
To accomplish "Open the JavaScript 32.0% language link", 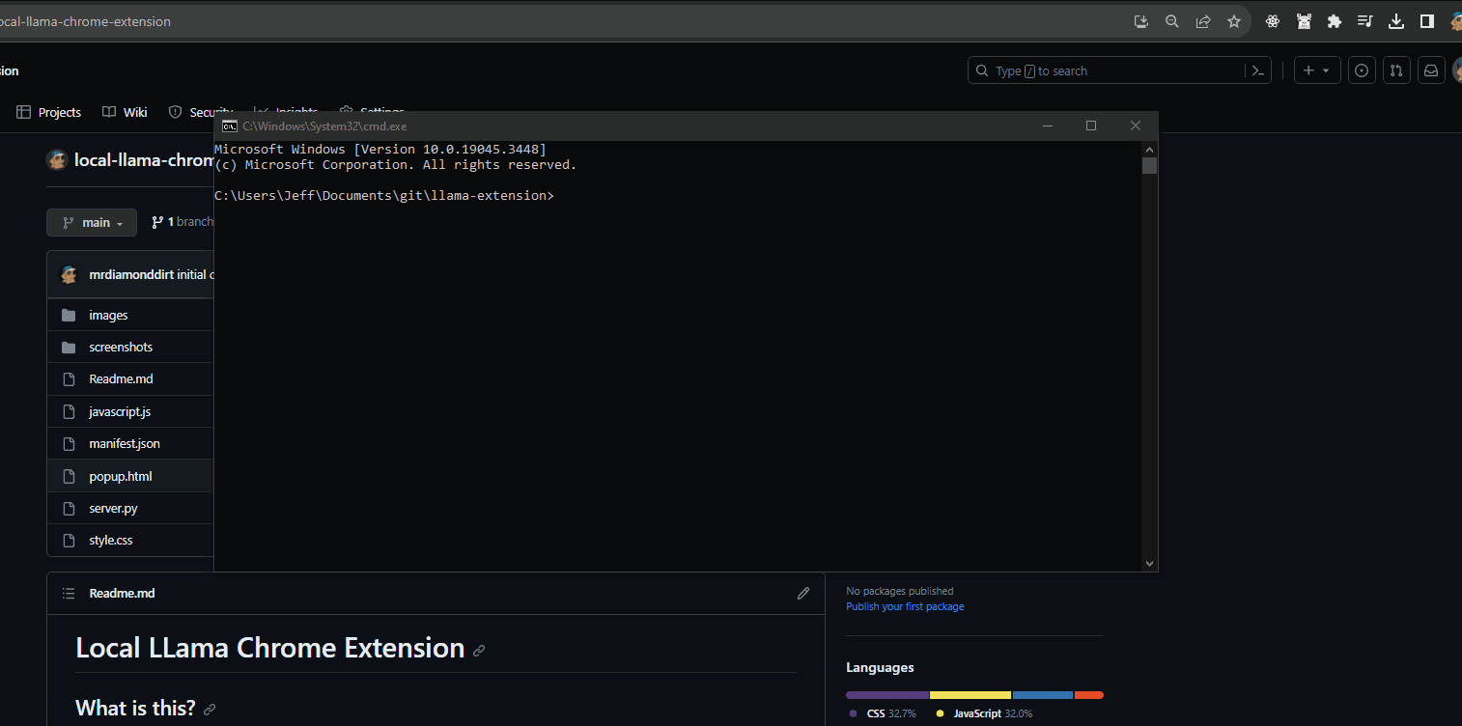I will click(x=984, y=713).
